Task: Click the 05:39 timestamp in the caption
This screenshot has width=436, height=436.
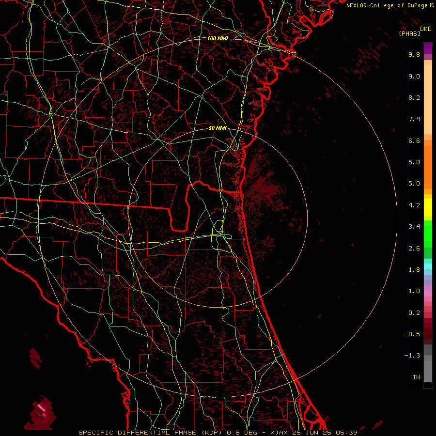Action: [x=347, y=433]
